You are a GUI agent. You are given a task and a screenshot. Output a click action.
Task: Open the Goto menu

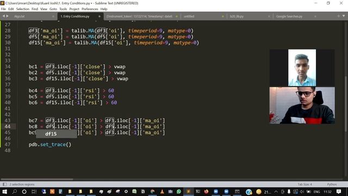click(x=53, y=9)
